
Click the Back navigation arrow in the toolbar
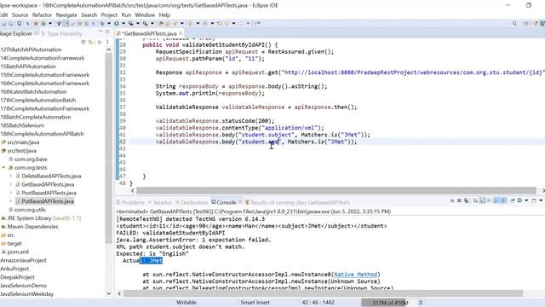pos(227,24)
